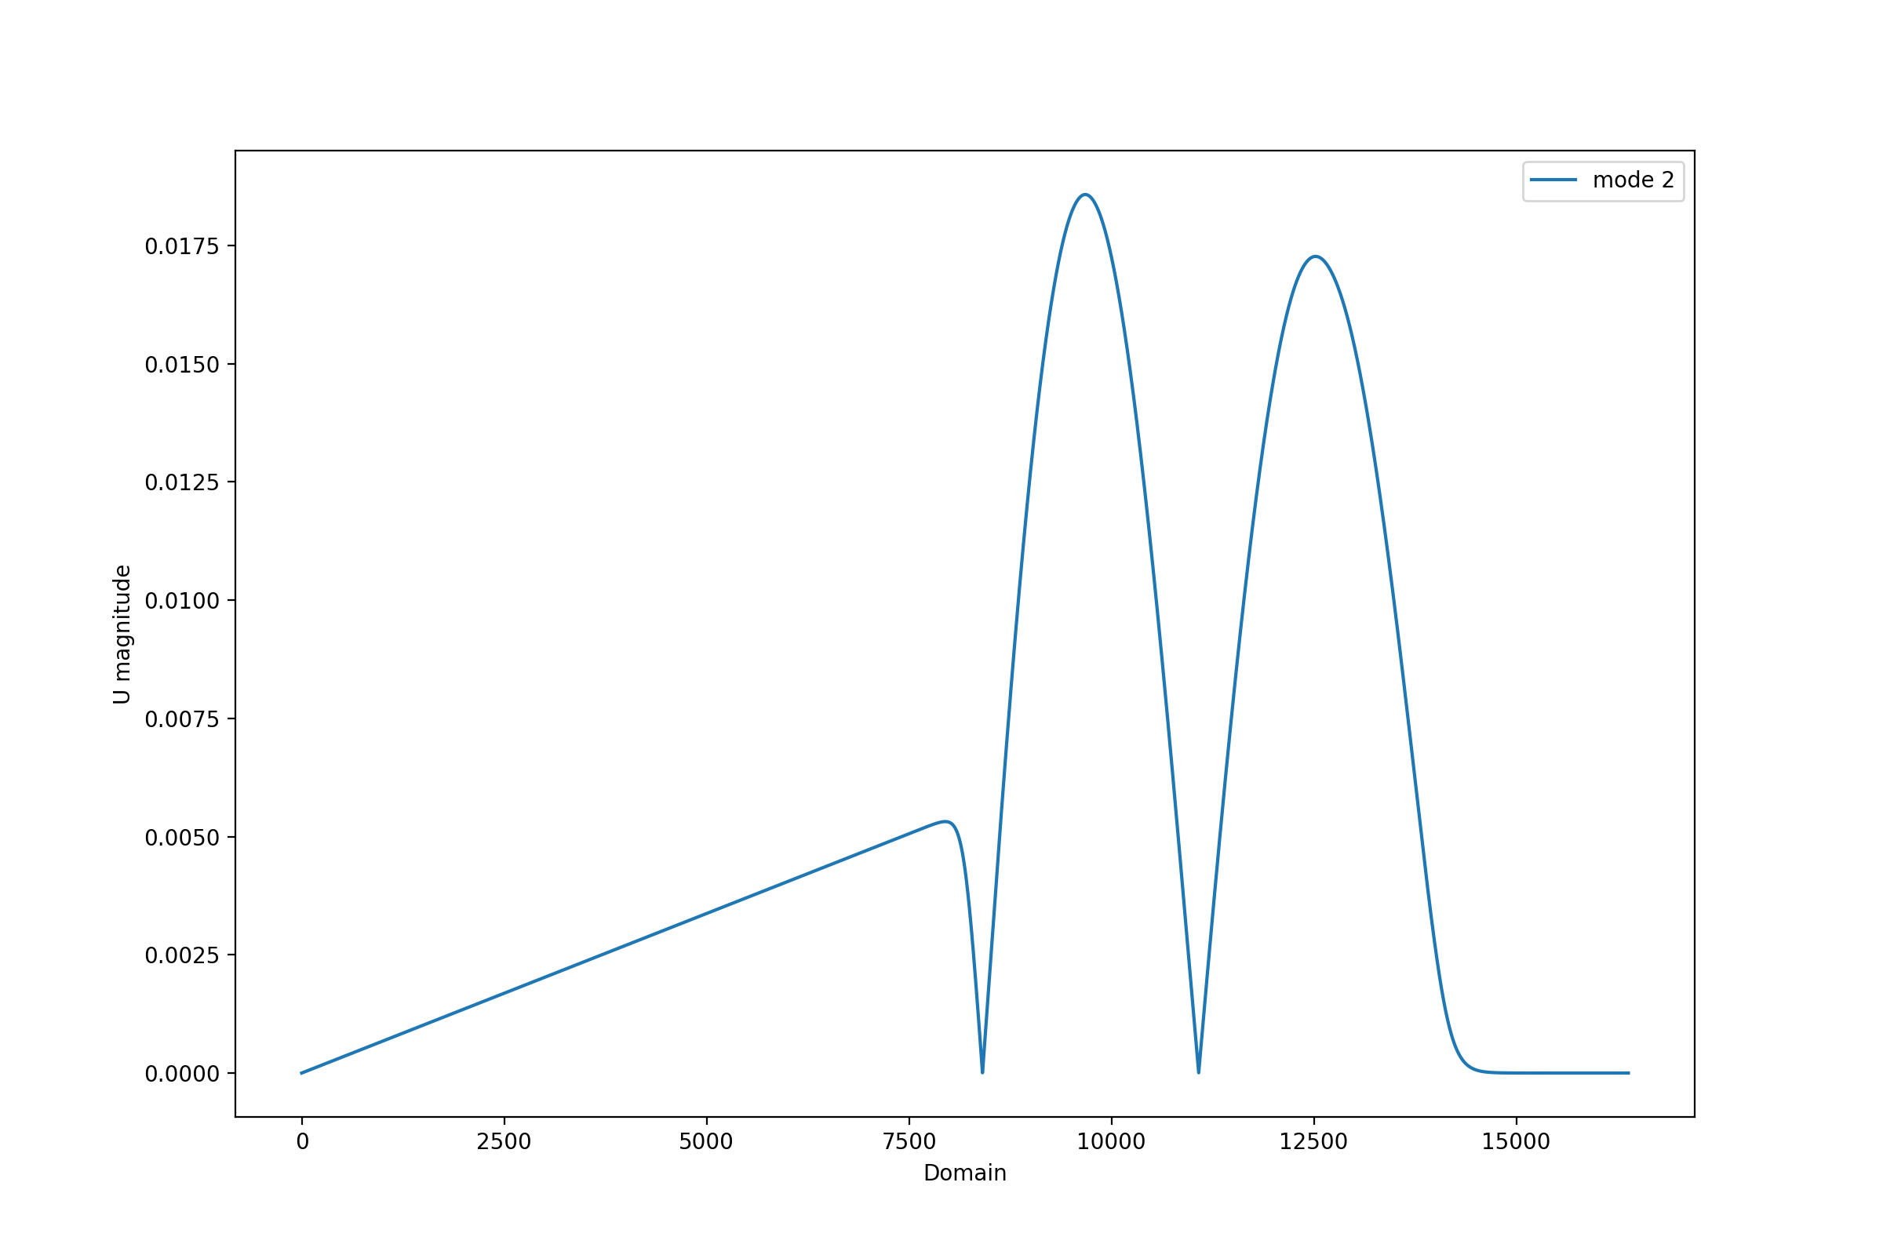This screenshot has height=1255, width=1883.
Task: Click the x-axis tick label 10000
Action: coord(1110,1142)
